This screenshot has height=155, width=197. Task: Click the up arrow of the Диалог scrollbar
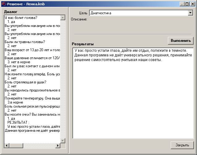click(x=63, y=18)
